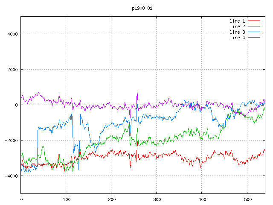Click the y-axis label 2000
Viewport: 273px width, 205px height.
pos(12,70)
